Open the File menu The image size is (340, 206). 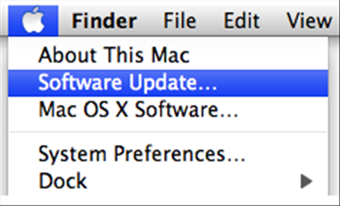click(180, 21)
